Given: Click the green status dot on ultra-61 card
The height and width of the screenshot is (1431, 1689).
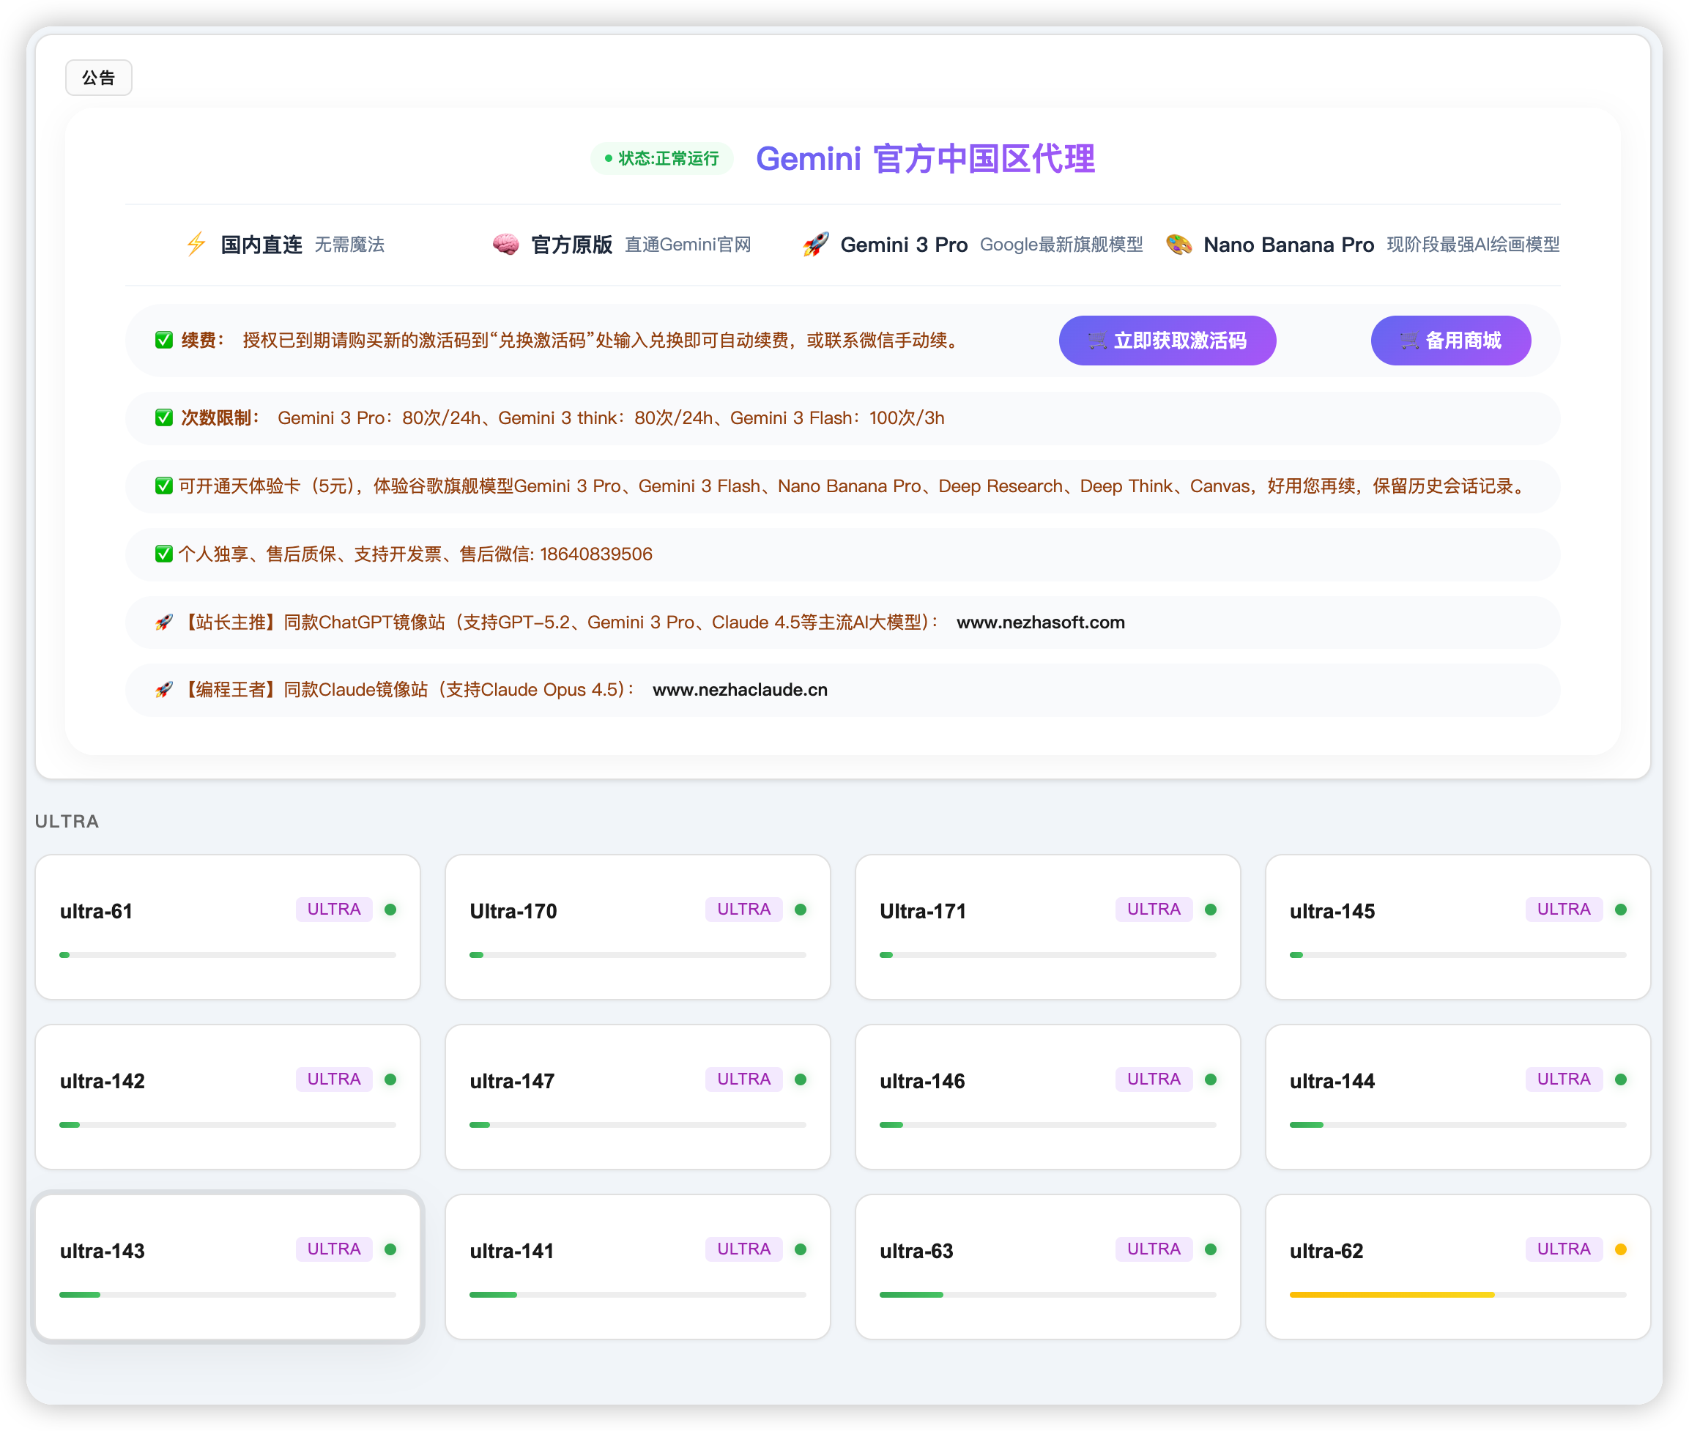Looking at the screenshot, I should point(390,910).
